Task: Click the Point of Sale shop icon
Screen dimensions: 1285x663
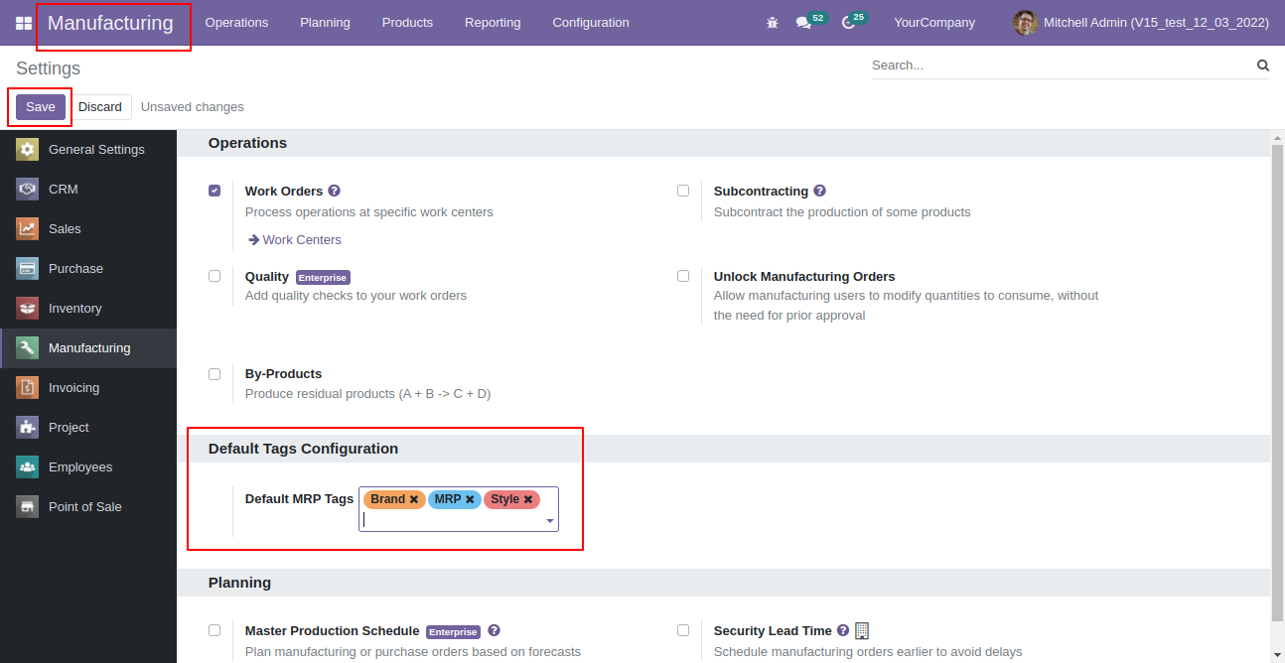Action: tap(27, 507)
